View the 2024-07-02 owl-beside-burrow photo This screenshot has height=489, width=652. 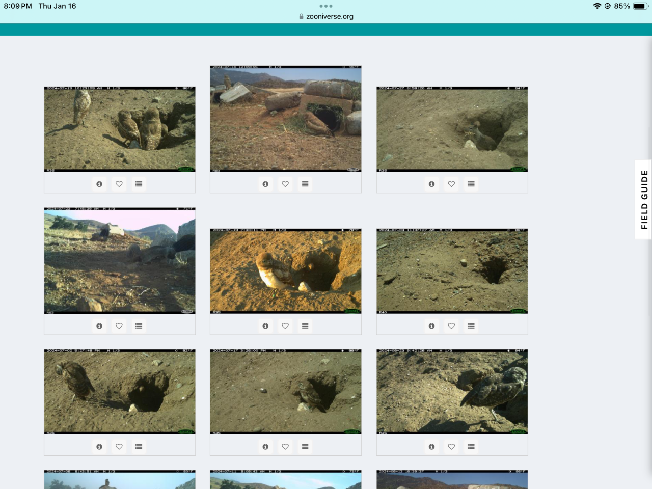(x=120, y=392)
